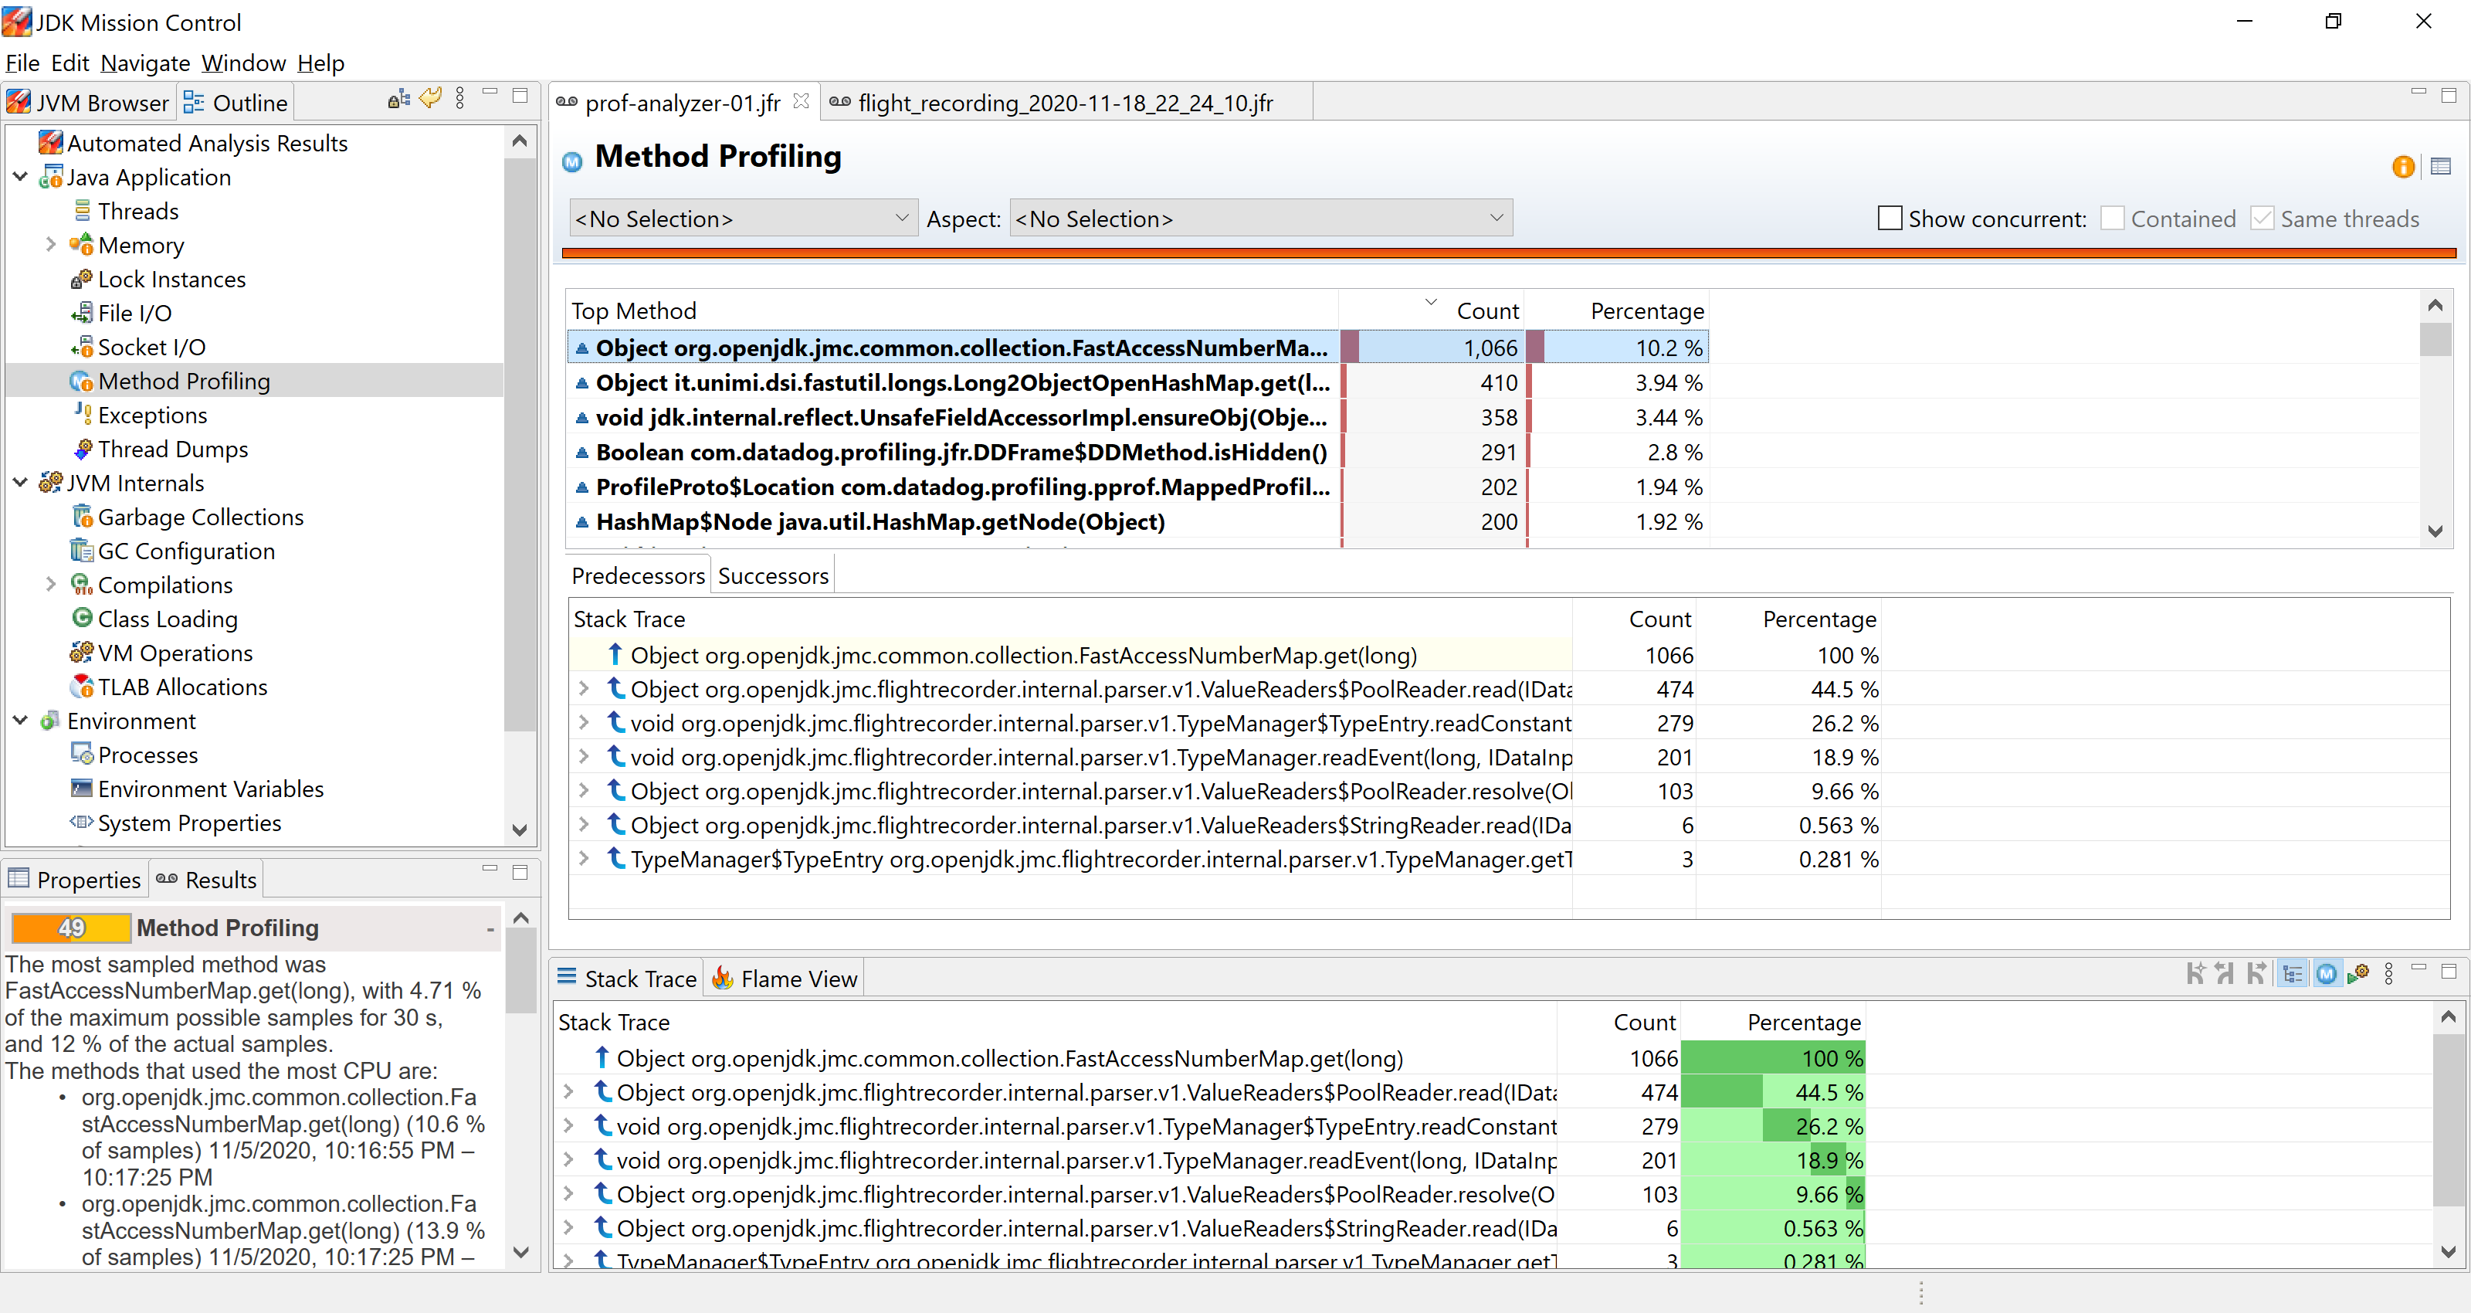Open the Outline panel view menu (three dots)

tap(460, 99)
